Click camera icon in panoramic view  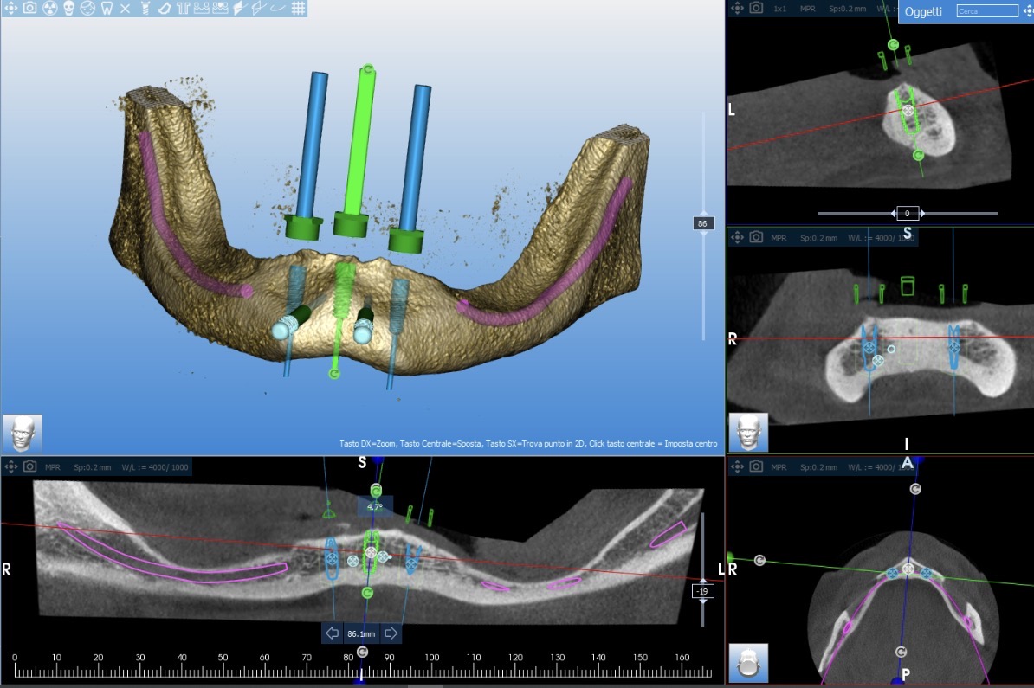click(x=29, y=466)
